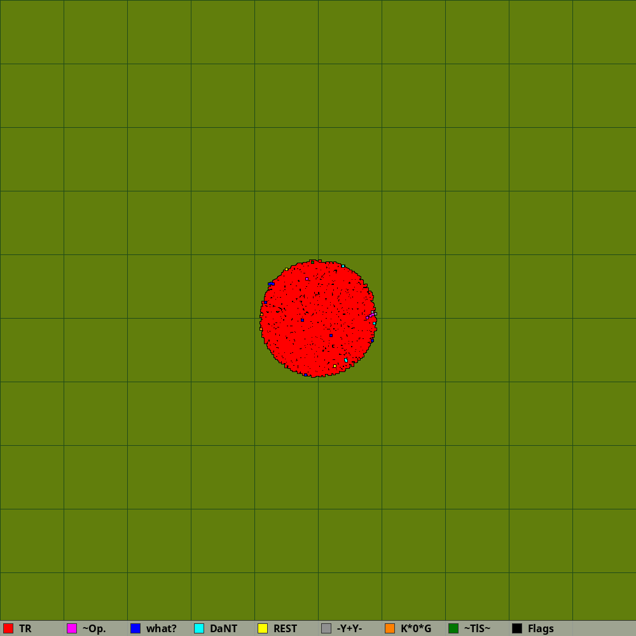Click the K*0*G legend label
Viewport: 636px width, 636px height.
tap(416, 629)
